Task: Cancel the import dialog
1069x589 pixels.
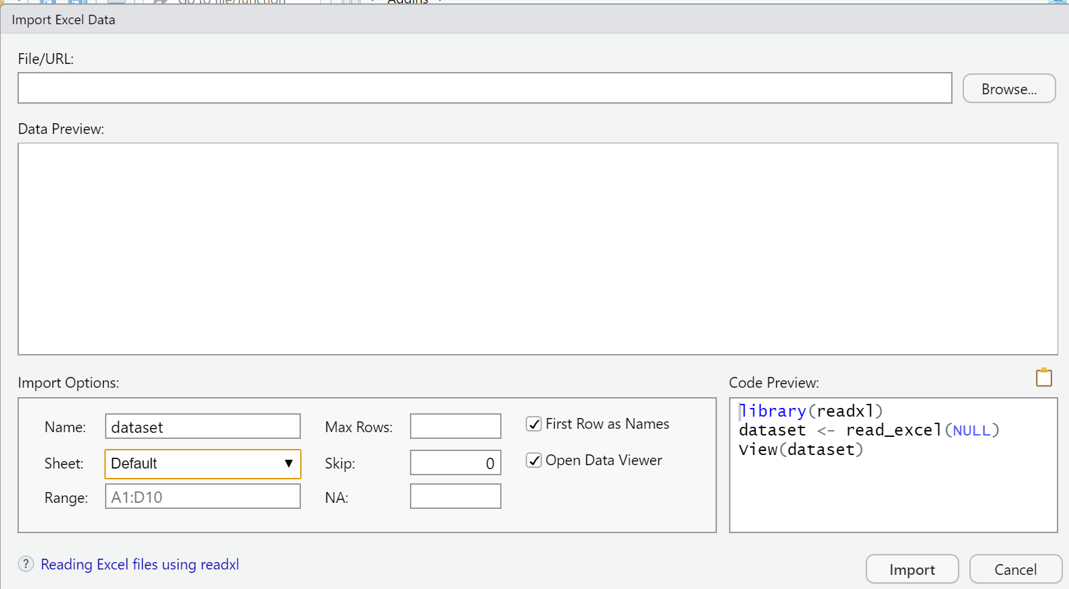Action: (x=1016, y=569)
